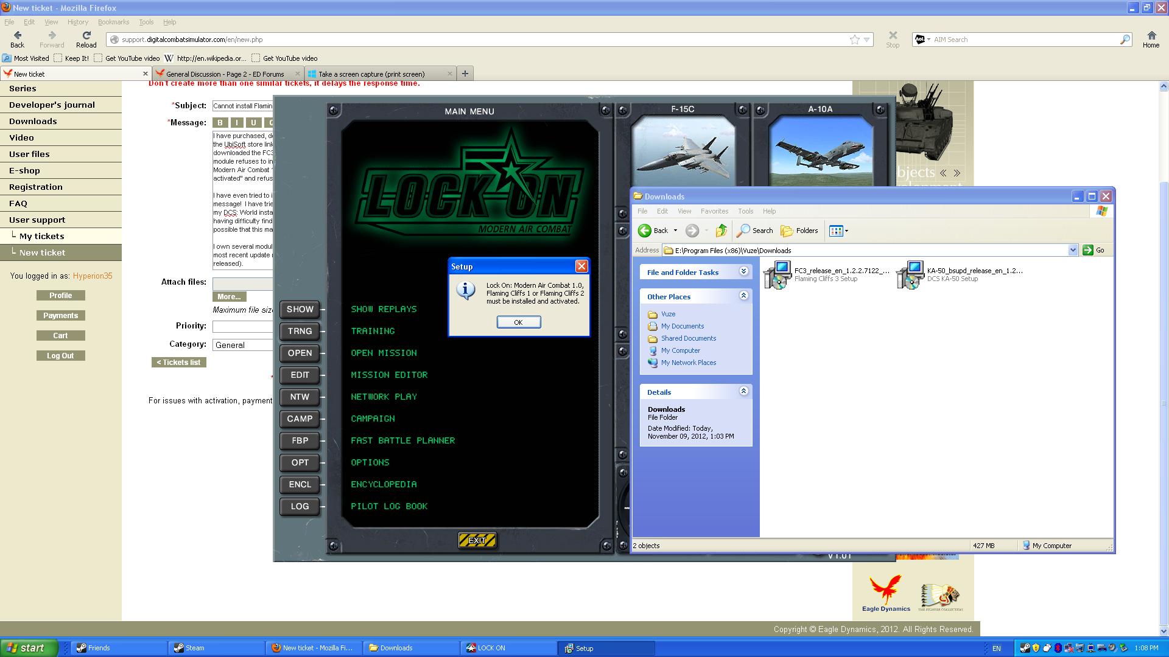Collapse the Details panel
The height and width of the screenshot is (657, 1169).
[743, 391]
